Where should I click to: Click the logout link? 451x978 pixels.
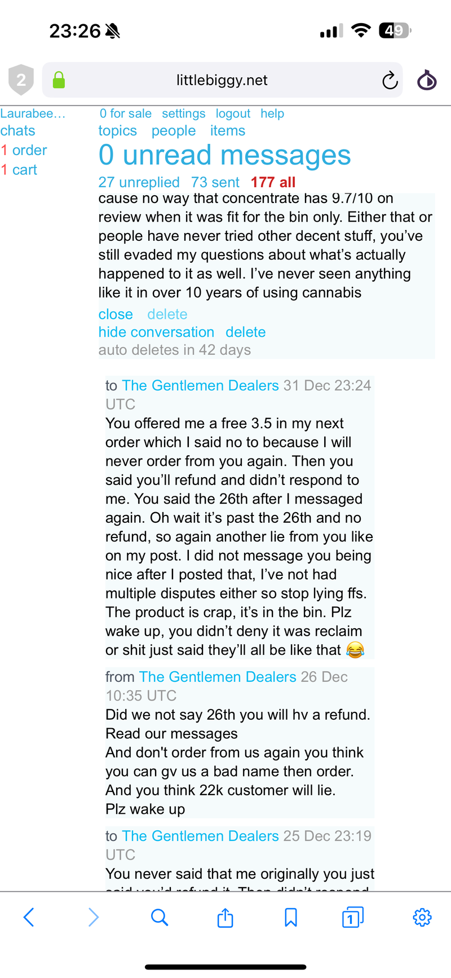click(x=233, y=114)
